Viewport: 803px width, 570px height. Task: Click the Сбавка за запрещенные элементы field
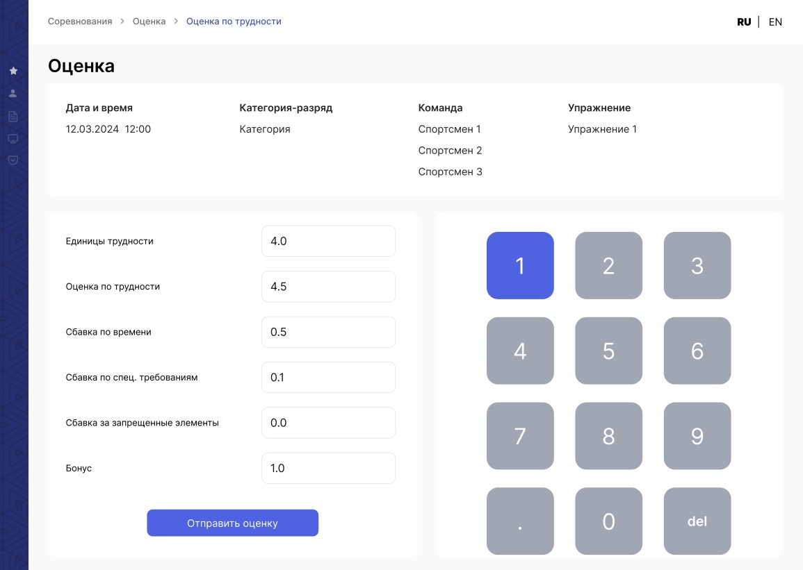(x=328, y=423)
